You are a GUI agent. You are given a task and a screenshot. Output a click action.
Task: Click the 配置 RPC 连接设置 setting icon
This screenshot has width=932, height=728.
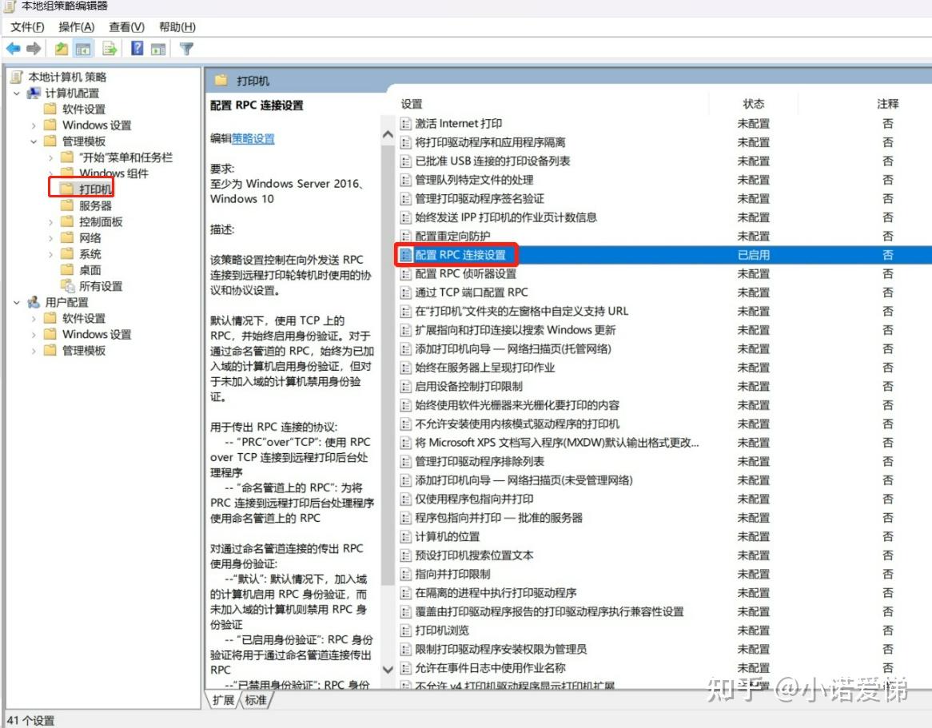click(x=404, y=254)
